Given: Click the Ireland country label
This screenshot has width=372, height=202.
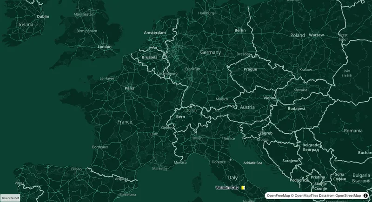Looking at the screenshot, I should pyautogui.click(x=26, y=25).
